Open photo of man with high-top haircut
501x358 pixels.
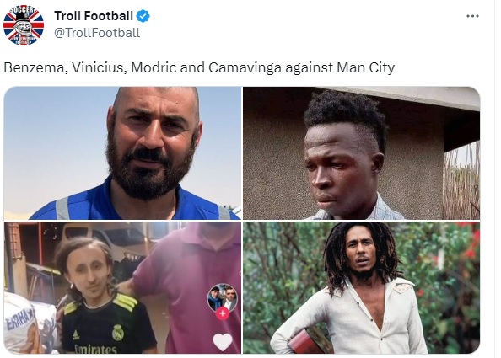click(x=361, y=153)
